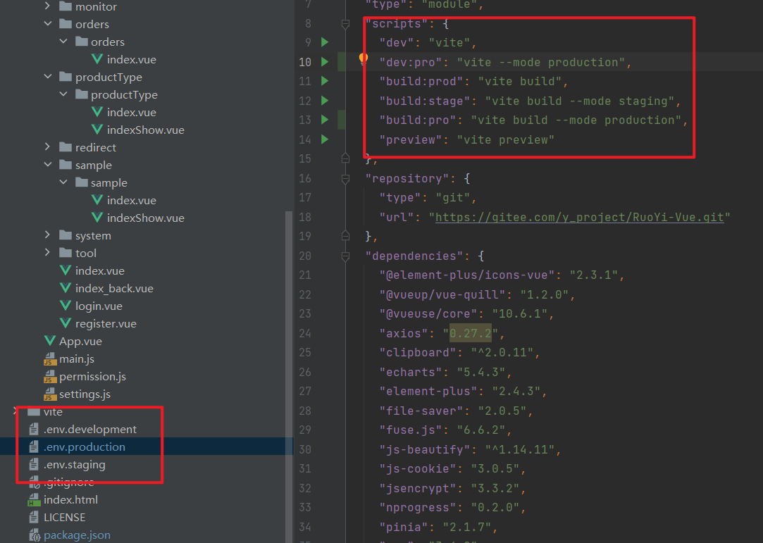Viewport: 763px width, 543px height.
Task: Open index.vue under the orders subfolder
Action: pos(131,59)
